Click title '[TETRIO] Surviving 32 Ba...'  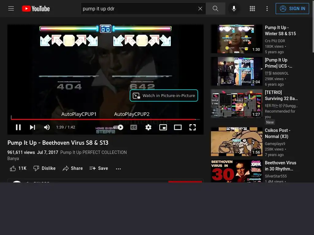coord(281,95)
